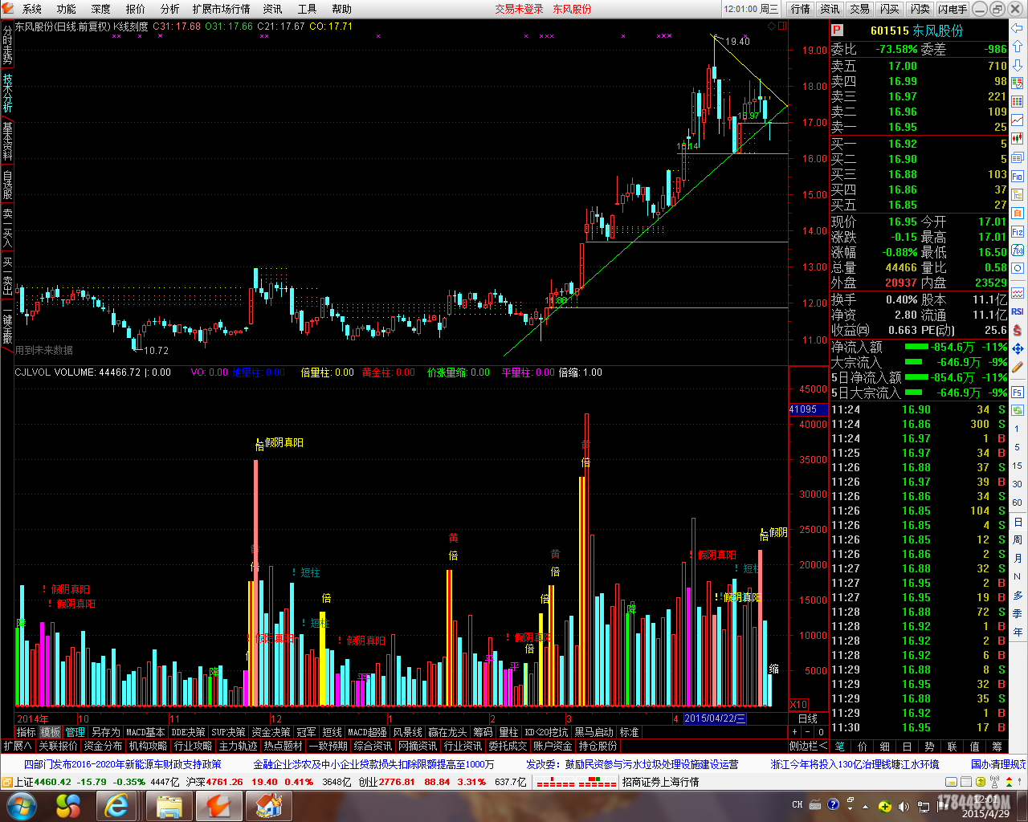Open the 分析 menu
Image resolution: width=1028 pixels, height=822 pixels.
[x=169, y=9]
